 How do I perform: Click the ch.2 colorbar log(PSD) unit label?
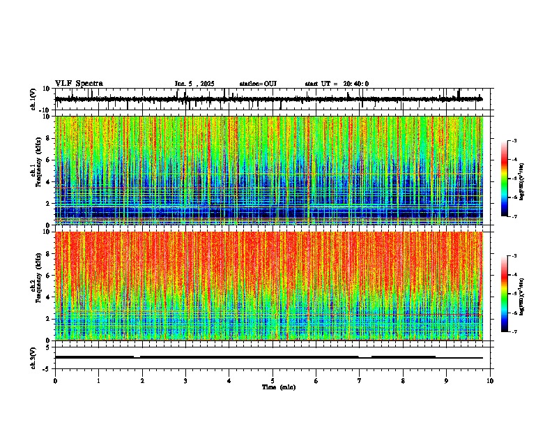[522, 297]
